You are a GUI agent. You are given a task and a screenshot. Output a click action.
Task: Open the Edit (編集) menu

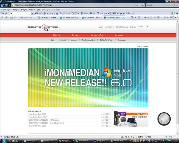pos(16,9)
